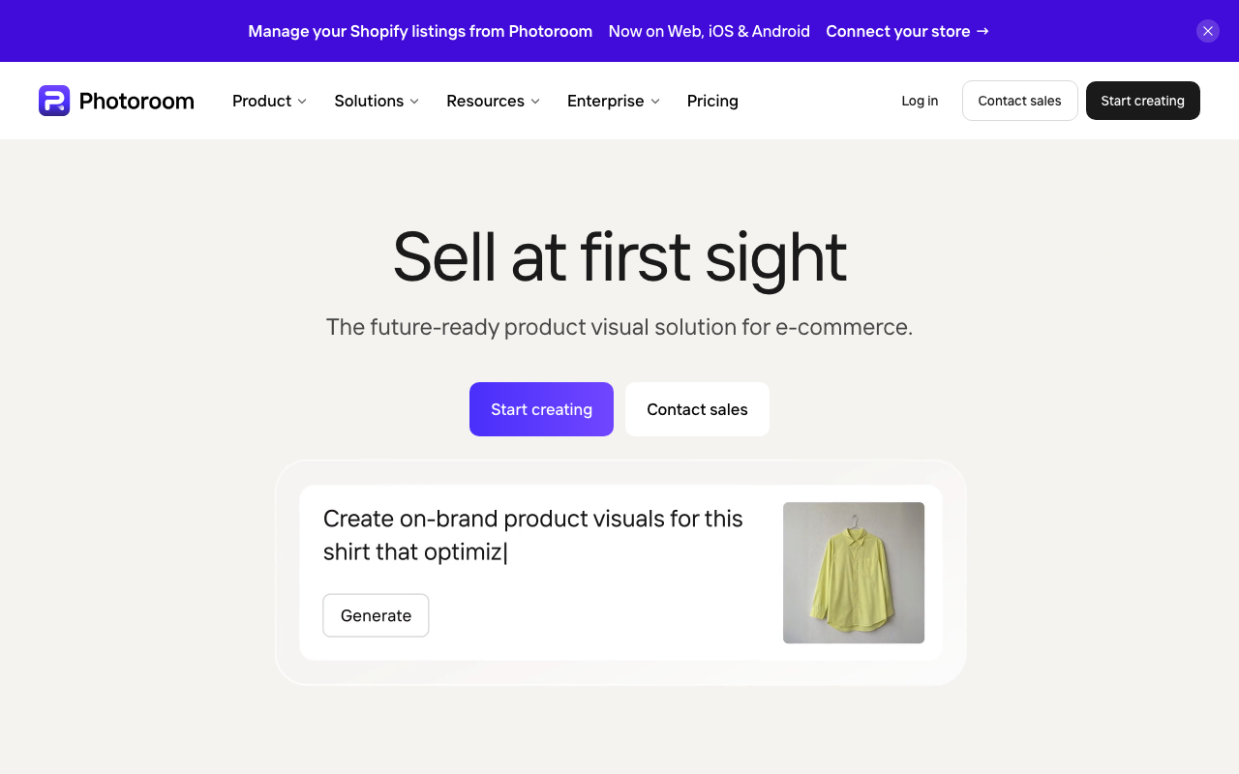1239x774 pixels.
Task: Click the white Contact sales hero button
Action: click(697, 409)
